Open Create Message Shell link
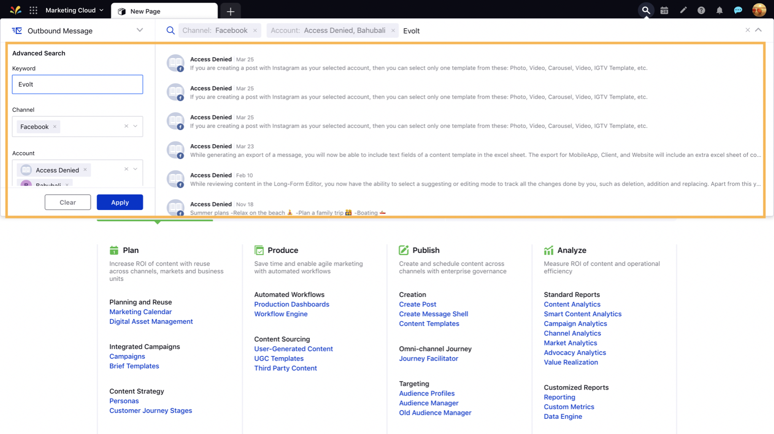The image size is (774, 434). pyautogui.click(x=434, y=314)
